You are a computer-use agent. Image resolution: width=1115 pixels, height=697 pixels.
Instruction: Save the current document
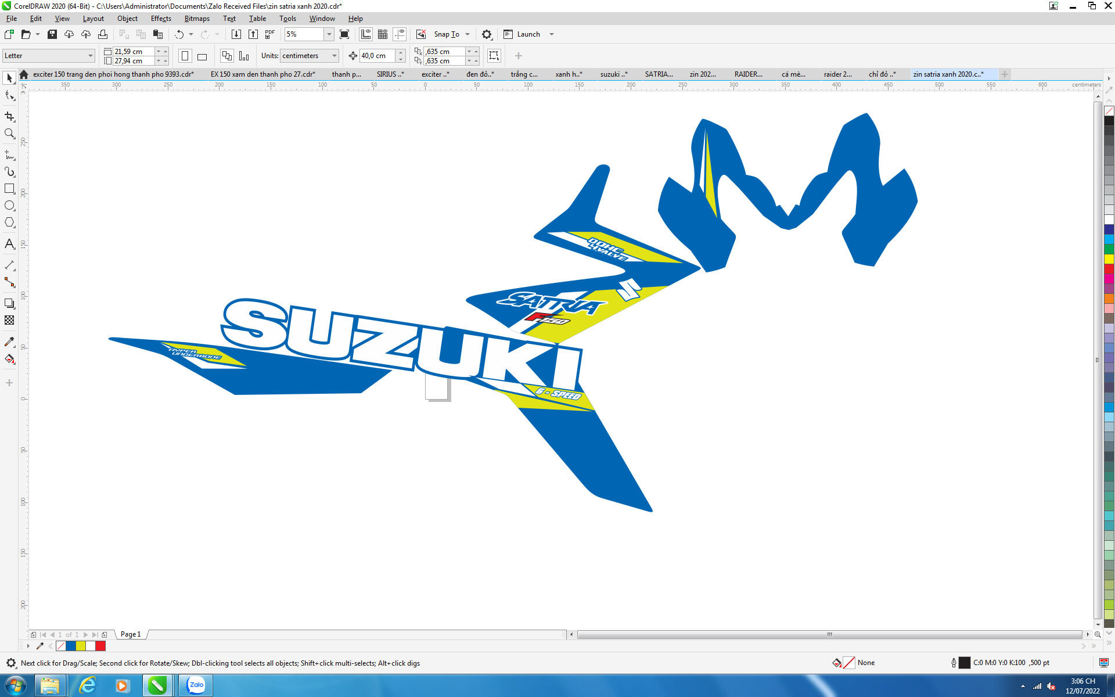[52, 34]
